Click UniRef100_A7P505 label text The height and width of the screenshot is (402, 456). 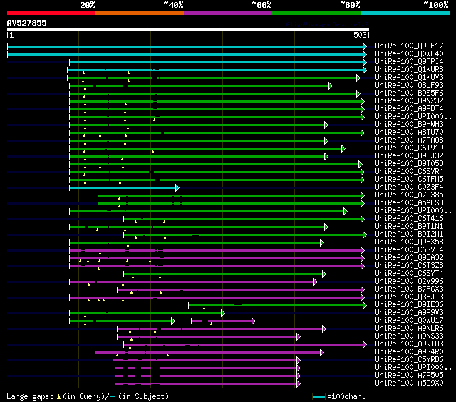pos(409,376)
